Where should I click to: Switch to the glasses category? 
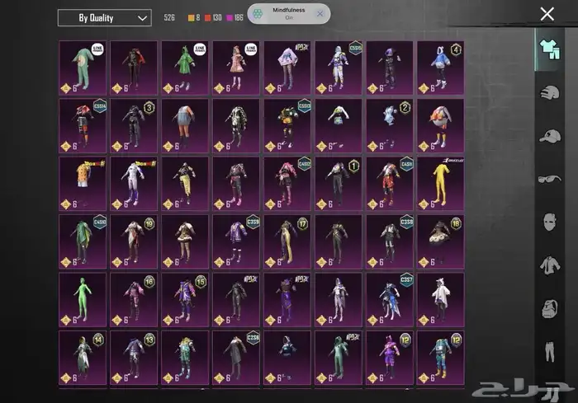click(547, 178)
